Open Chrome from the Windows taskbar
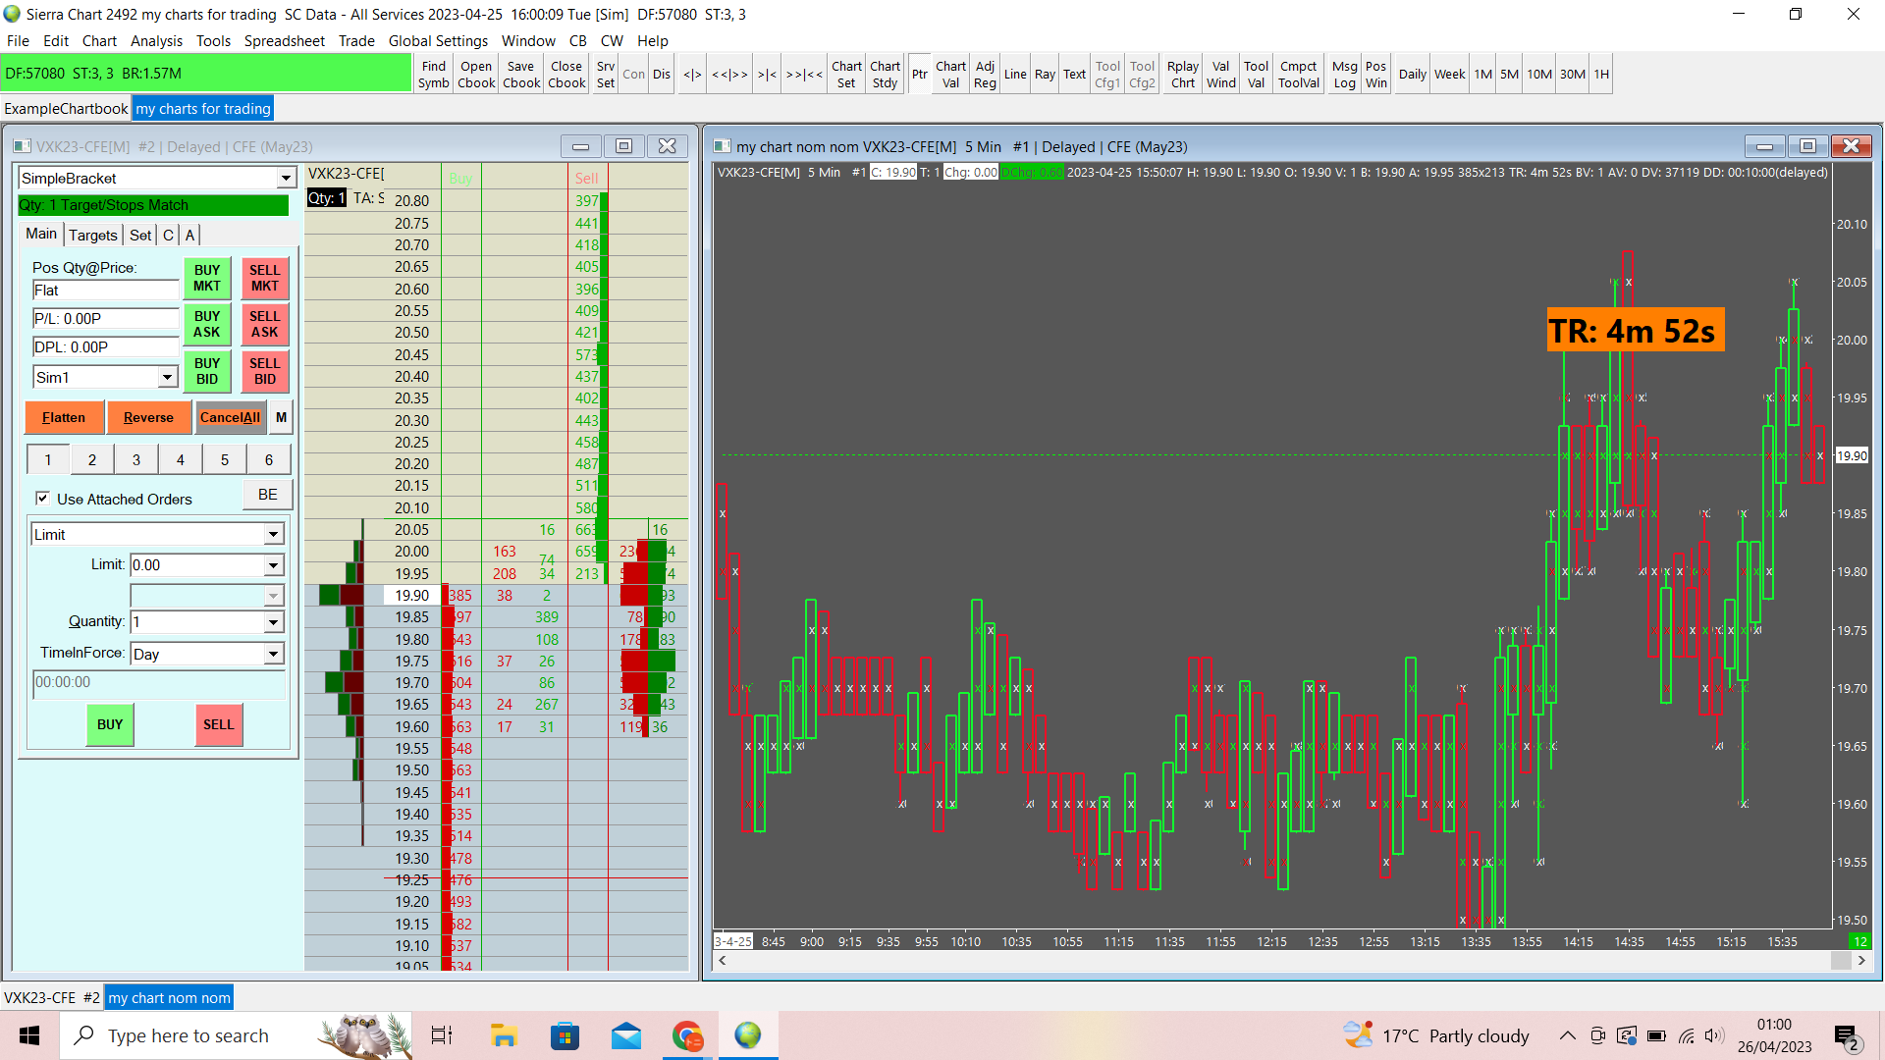 point(687,1035)
